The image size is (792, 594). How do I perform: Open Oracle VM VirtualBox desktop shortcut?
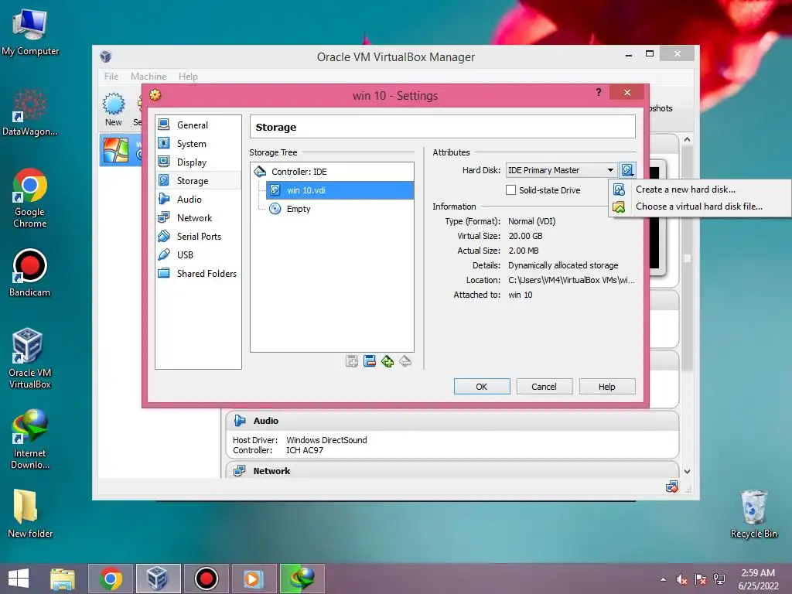click(x=29, y=359)
